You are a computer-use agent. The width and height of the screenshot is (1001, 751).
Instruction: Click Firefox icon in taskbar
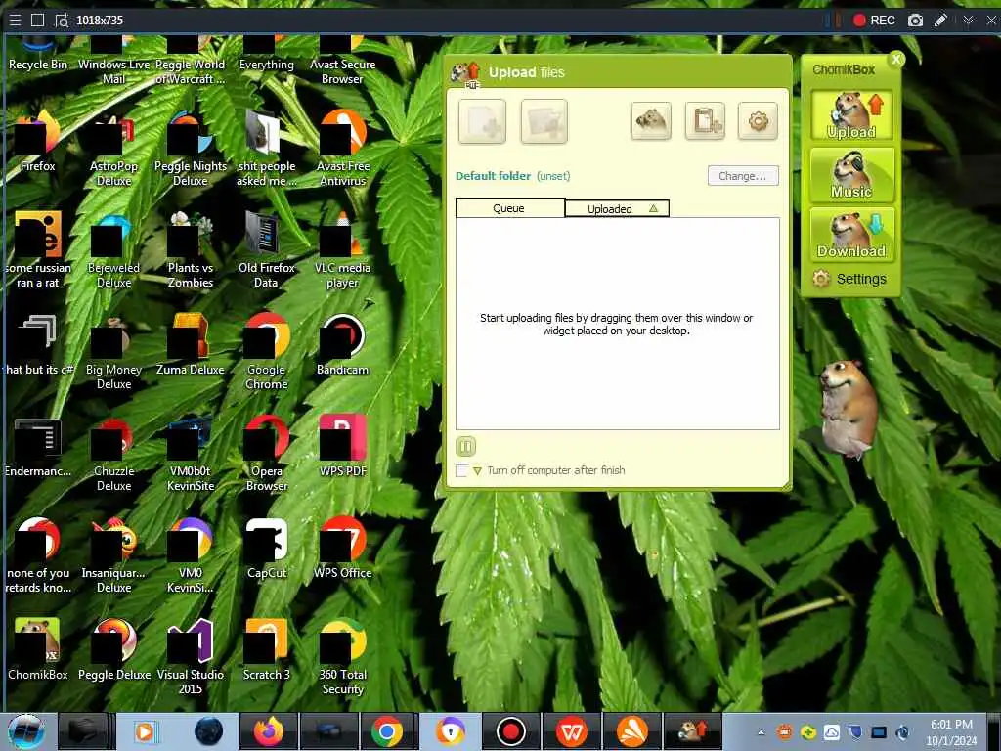pyautogui.click(x=268, y=731)
